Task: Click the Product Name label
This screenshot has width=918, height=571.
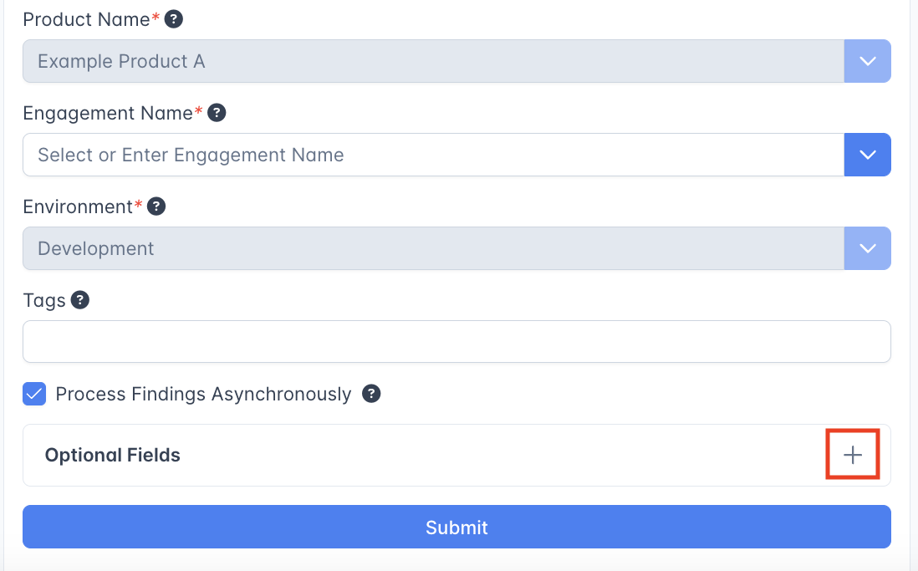Action: pyautogui.click(x=86, y=19)
